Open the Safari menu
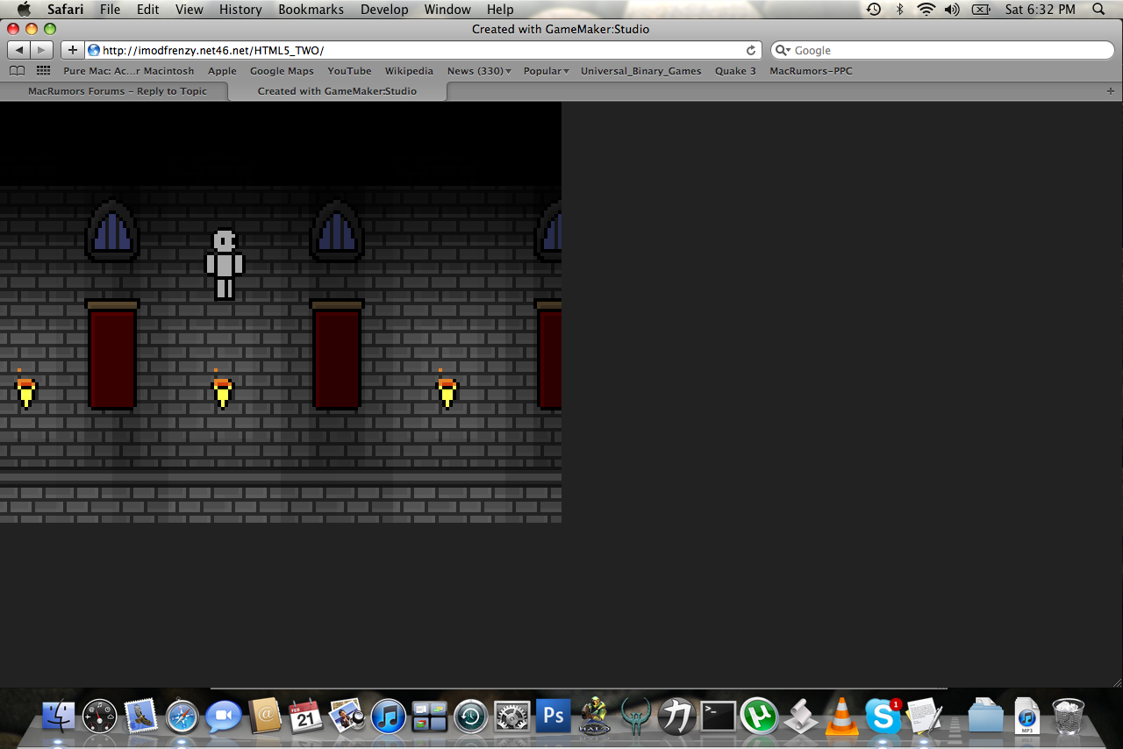 [x=66, y=10]
